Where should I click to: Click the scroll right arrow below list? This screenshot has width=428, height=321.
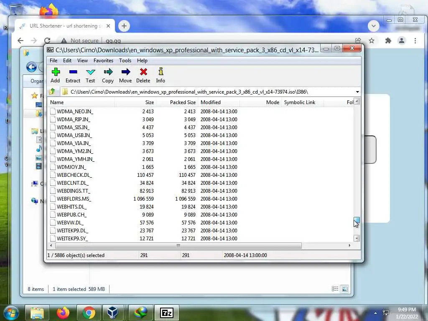click(349, 245)
